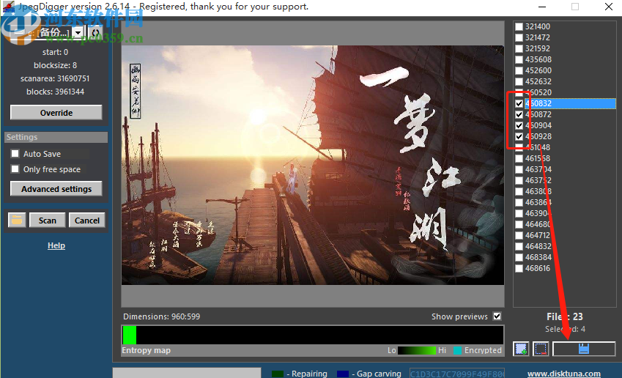Check the file 468616 checkbox

click(x=519, y=269)
